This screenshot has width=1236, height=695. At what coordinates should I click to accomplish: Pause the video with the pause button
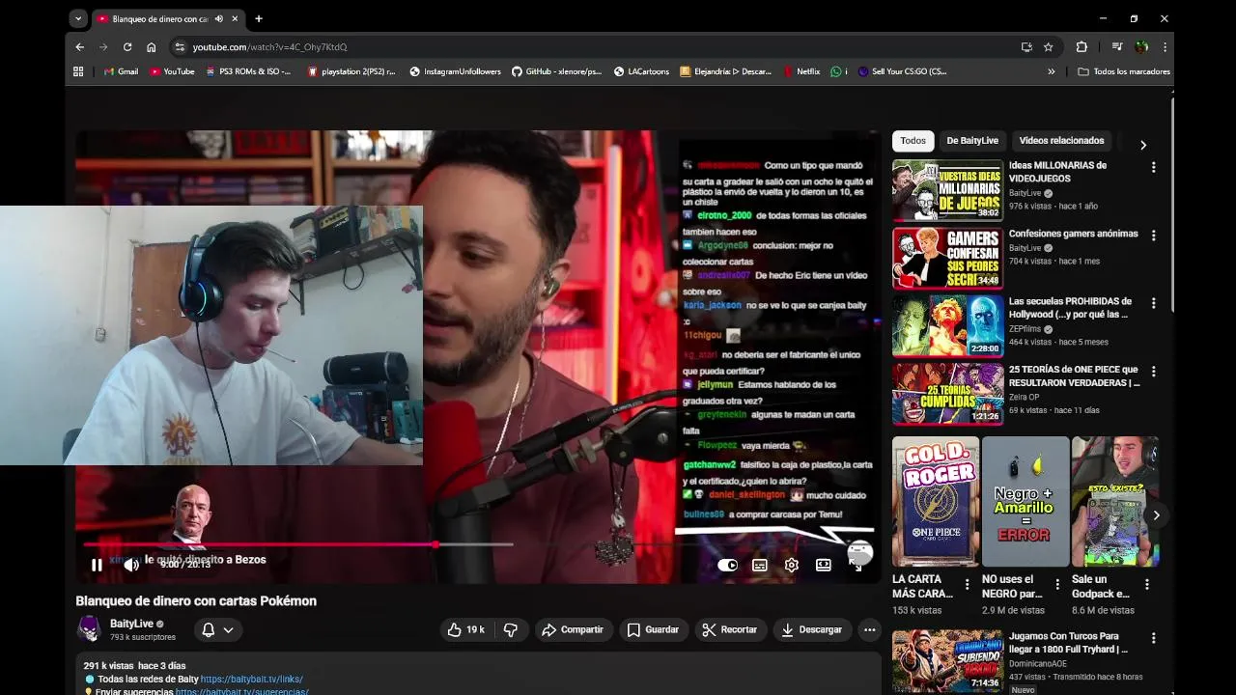point(97,565)
